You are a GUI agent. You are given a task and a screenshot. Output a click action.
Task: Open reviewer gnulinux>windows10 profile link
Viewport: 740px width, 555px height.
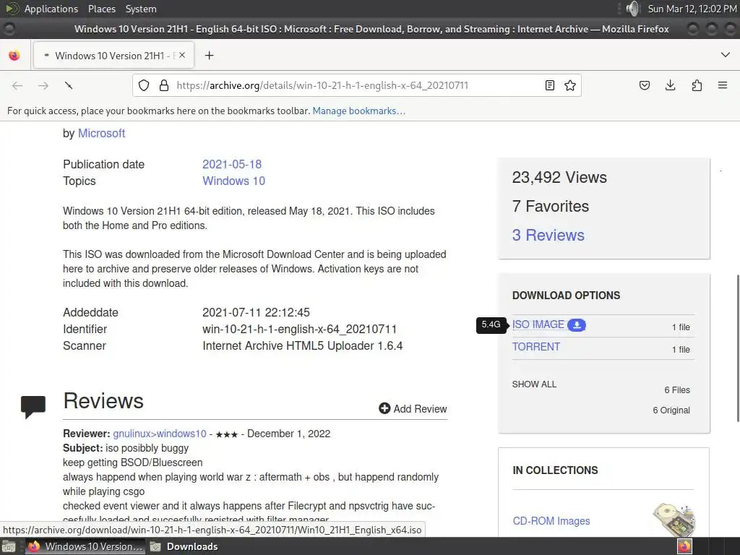(x=160, y=434)
